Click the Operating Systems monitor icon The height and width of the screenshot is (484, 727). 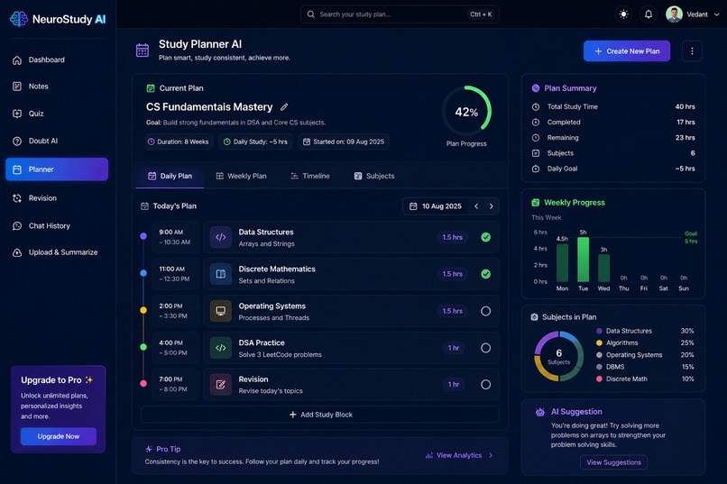tap(221, 311)
